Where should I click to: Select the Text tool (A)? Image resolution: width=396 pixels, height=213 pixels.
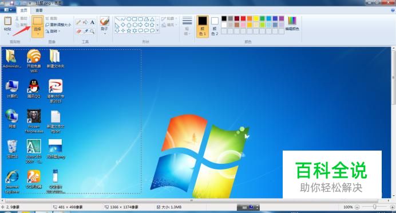point(92,22)
